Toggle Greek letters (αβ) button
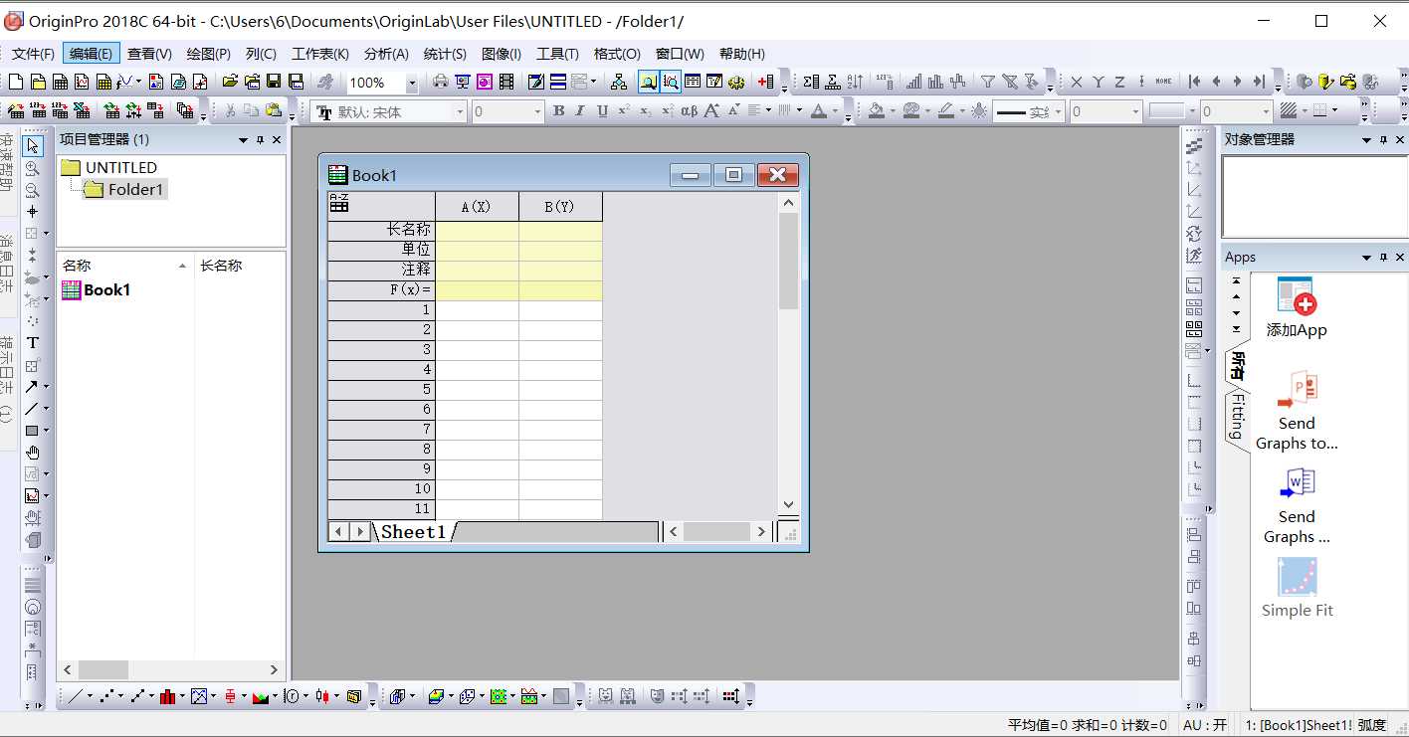Image resolution: width=1409 pixels, height=737 pixels. coord(689,110)
